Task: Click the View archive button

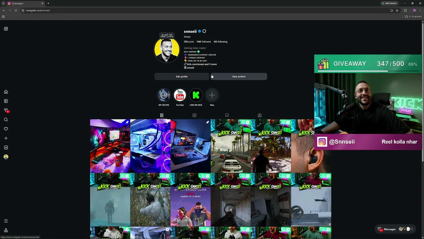Action: click(x=239, y=77)
